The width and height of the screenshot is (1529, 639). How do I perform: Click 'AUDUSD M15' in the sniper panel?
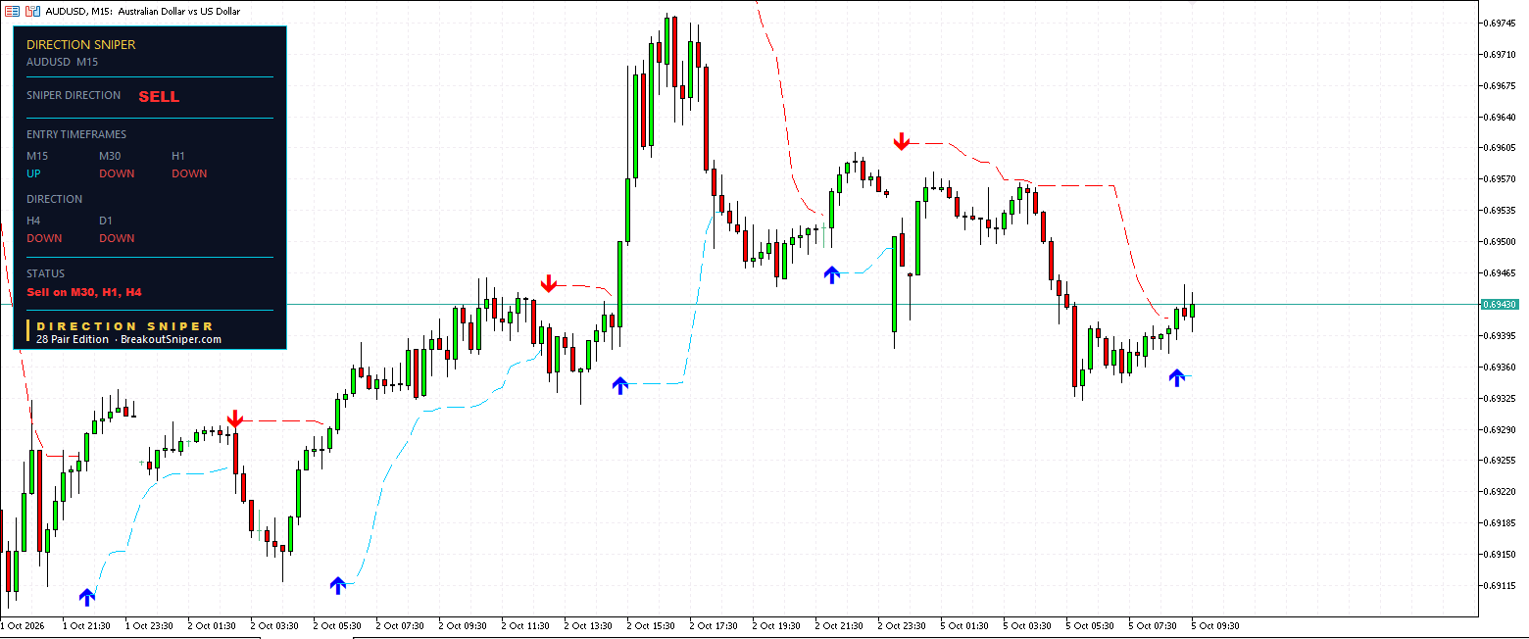pyautogui.click(x=63, y=62)
